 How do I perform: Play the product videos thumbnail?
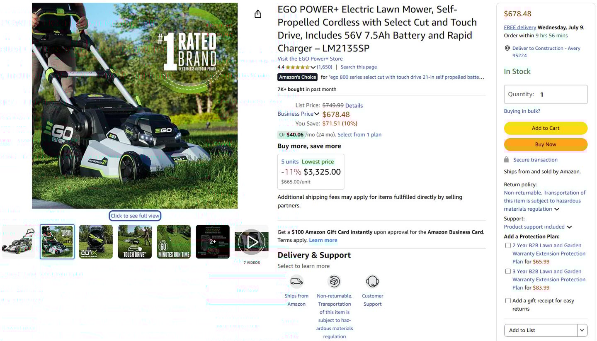point(252,242)
